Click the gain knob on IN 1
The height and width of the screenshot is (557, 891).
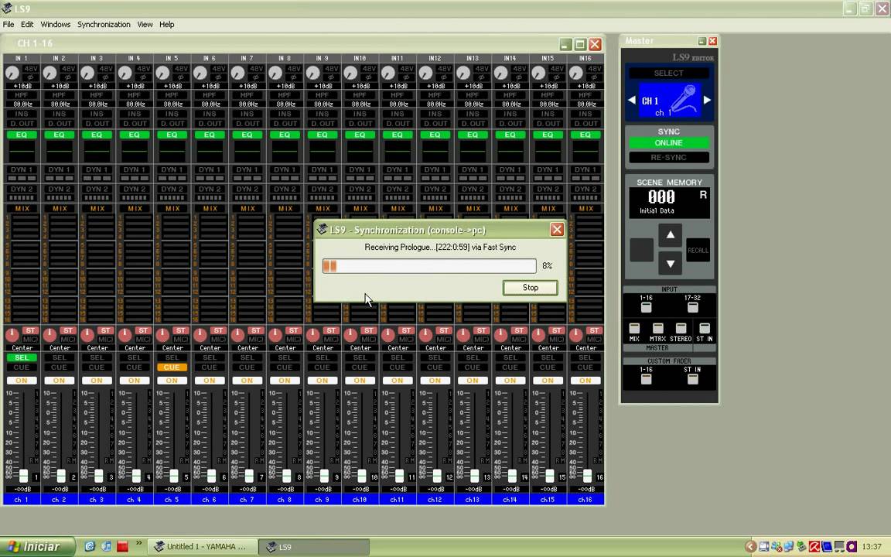(x=12, y=73)
